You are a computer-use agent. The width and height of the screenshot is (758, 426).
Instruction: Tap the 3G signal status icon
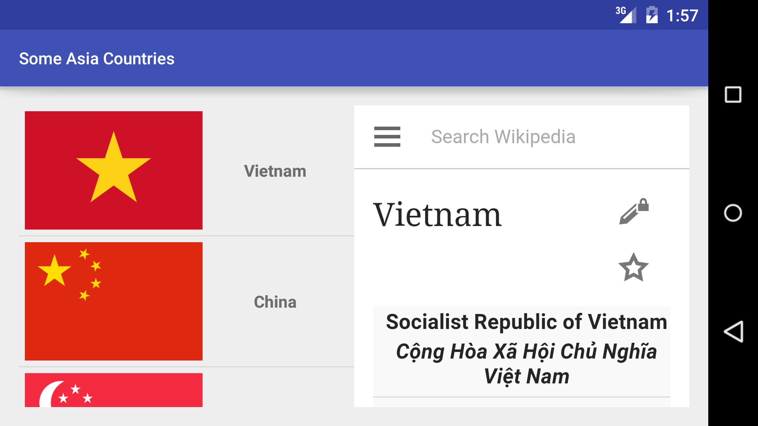point(626,15)
